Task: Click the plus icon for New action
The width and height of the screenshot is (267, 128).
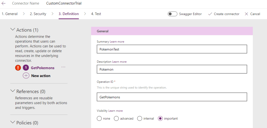Action: pyautogui.click(x=26, y=76)
